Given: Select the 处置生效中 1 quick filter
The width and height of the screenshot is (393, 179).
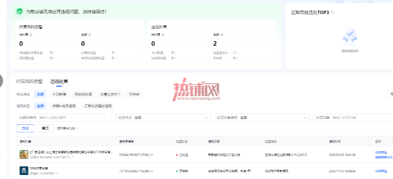Looking at the screenshot, I should (x=110, y=94).
